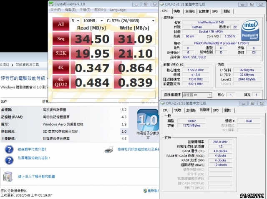
Task: Open the 文件(F) menu in CrystalDiskMark
Action: 55,10
